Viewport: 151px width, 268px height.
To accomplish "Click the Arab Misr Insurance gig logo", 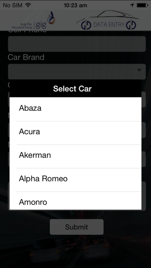I will pos(34,20).
